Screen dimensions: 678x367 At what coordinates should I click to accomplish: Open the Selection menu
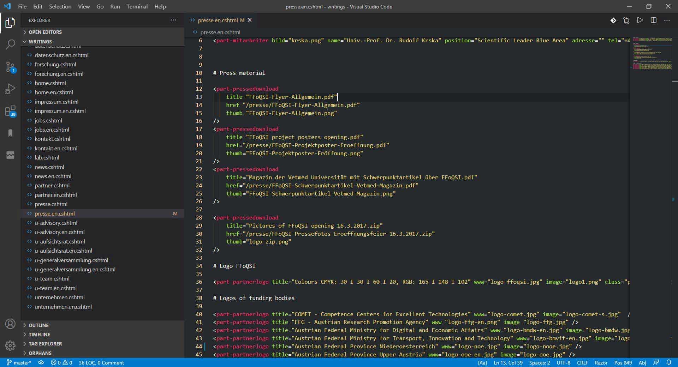60,6
